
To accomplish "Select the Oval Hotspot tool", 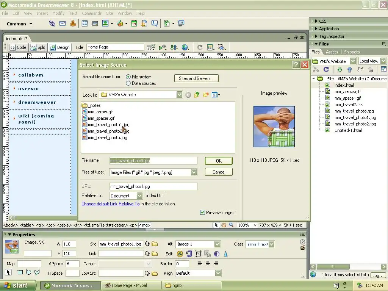I will point(28,272).
